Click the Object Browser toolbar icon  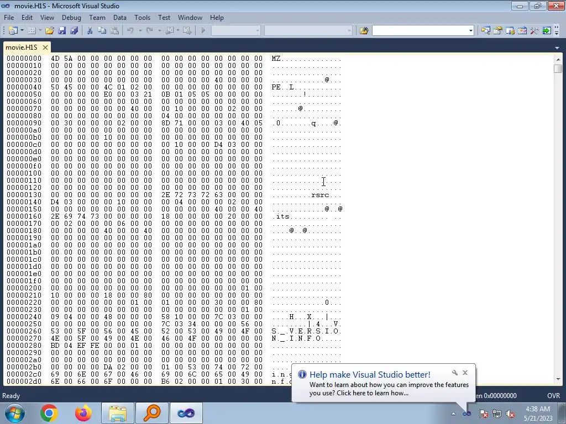pyautogui.click(x=522, y=31)
